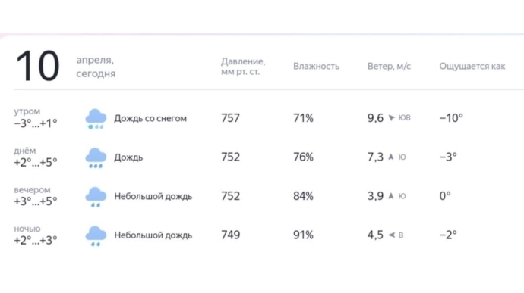The width and height of the screenshot is (524, 293).
Task: Click the 'апреля, сегодня' date label
Action: coord(96,67)
